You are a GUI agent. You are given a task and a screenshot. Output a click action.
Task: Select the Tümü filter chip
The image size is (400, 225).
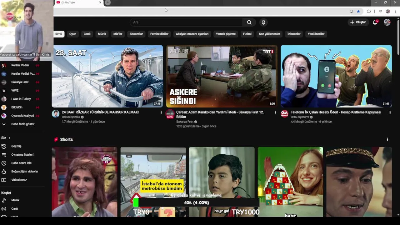pos(58,34)
